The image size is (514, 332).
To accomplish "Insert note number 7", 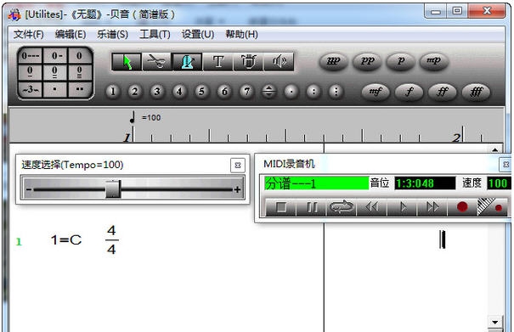I will coord(246,92).
